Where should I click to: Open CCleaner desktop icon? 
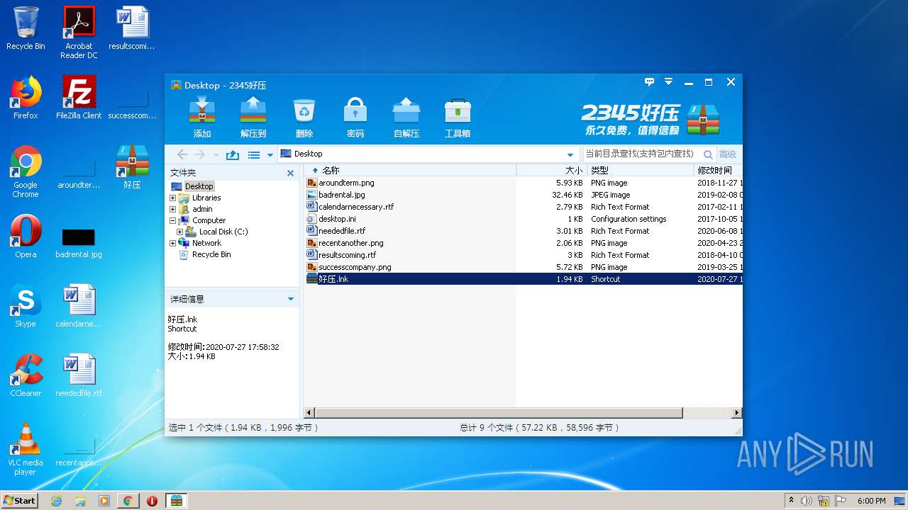[26, 375]
